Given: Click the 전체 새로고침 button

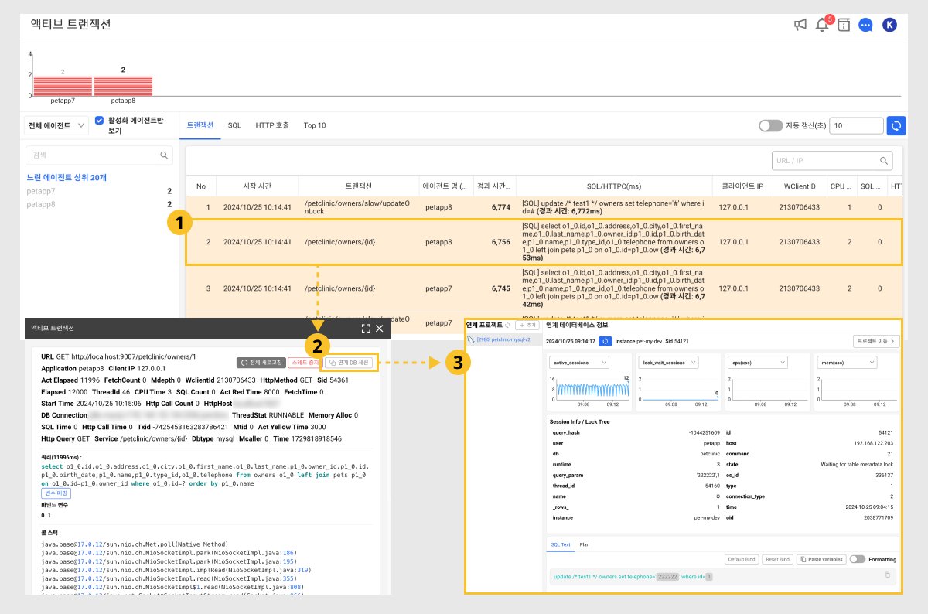Looking at the screenshot, I should (261, 363).
